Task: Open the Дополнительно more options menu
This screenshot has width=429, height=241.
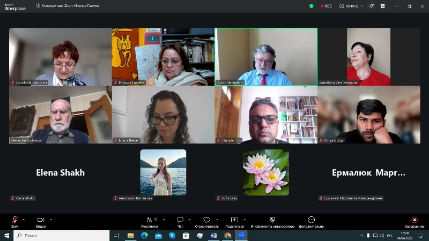Action: coord(311,220)
